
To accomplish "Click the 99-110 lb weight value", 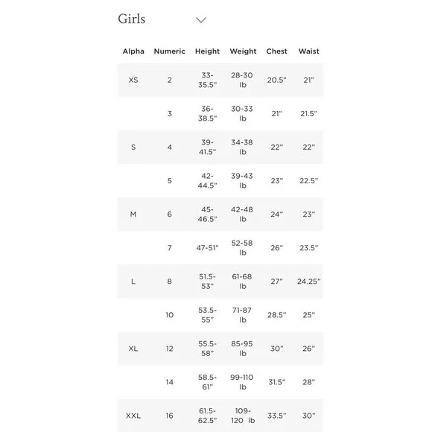I will coord(242,382).
